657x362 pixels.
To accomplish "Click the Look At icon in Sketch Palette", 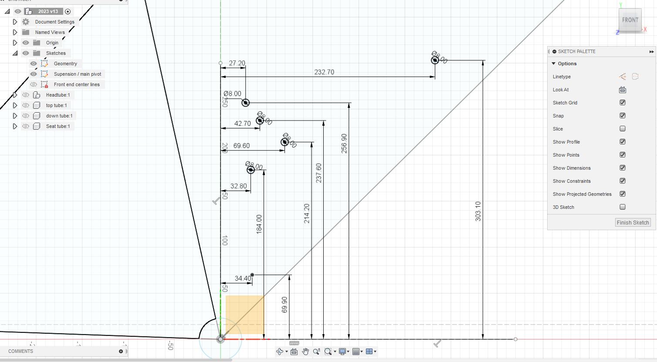I will (622, 90).
